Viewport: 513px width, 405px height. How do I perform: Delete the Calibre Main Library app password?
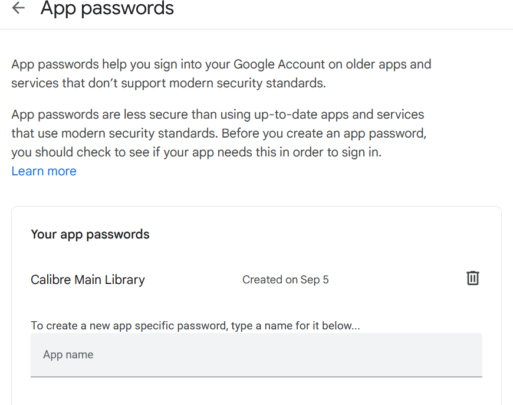point(473,278)
